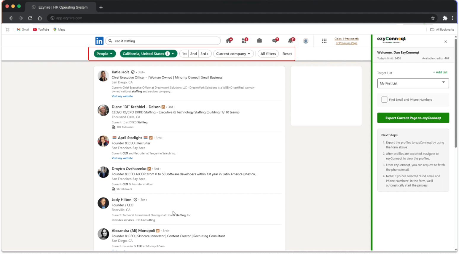Bookmark this page with the star
This screenshot has width=459, height=254.
pyautogui.click(x=433, y=18)
